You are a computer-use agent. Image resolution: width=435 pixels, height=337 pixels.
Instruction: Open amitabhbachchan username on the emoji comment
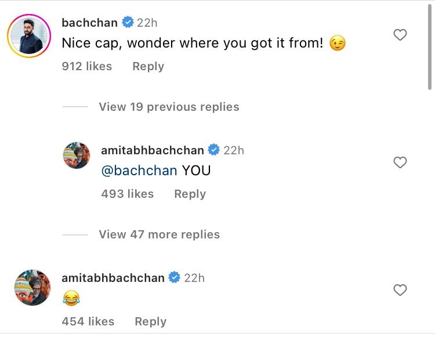pos(113,278)
